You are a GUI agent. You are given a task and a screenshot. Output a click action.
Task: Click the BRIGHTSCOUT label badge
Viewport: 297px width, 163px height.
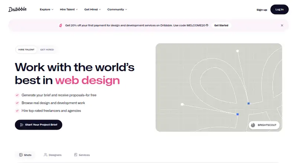click(x=264, y=125)
